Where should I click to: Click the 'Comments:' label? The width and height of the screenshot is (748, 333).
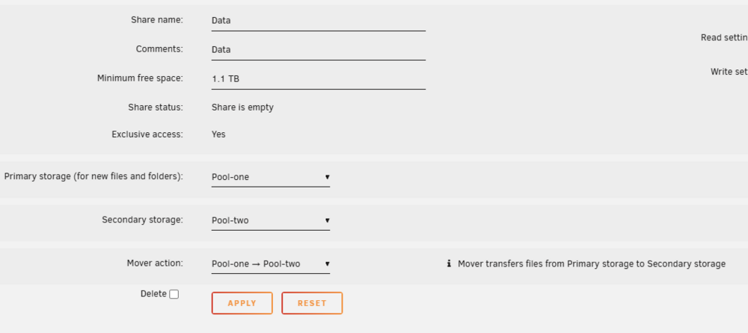[159, 49]
